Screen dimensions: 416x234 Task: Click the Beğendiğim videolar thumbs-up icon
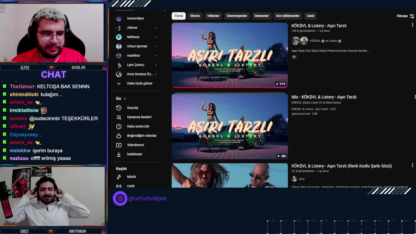coord(119,136)
